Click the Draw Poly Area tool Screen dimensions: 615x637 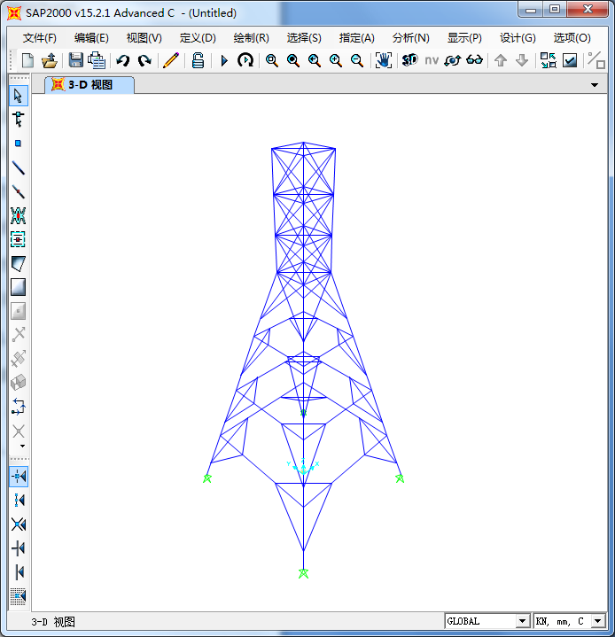pos(18,263)
